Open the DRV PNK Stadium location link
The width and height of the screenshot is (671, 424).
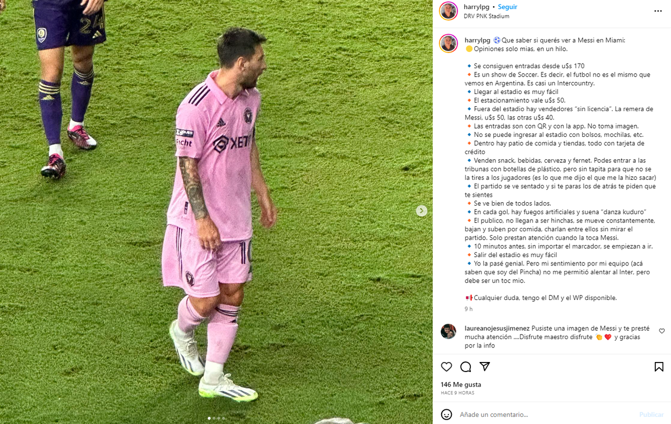(486, 16)
